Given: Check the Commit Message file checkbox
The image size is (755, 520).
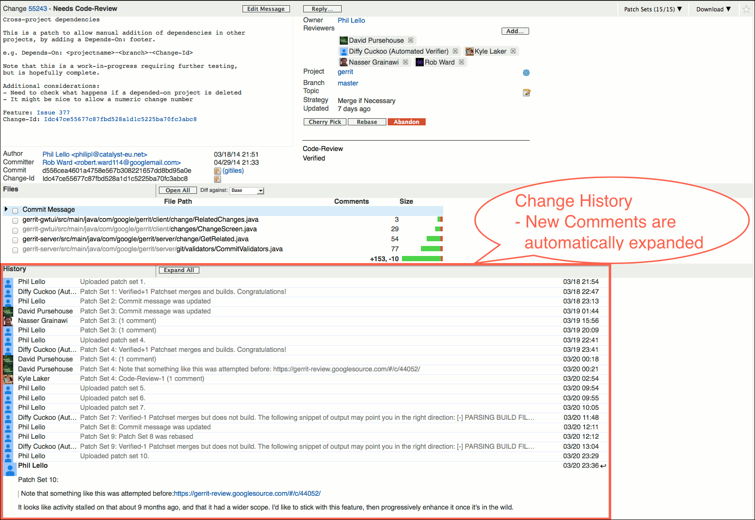Looking at the screenshot, I should click(15, 210).
